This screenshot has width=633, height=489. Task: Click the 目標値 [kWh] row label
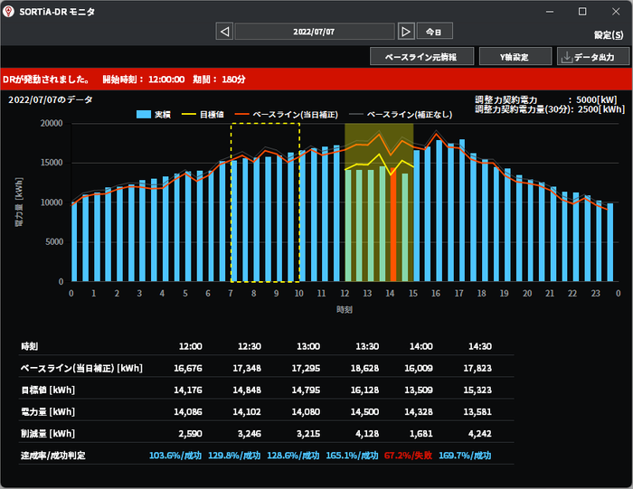tap(48, 390)
